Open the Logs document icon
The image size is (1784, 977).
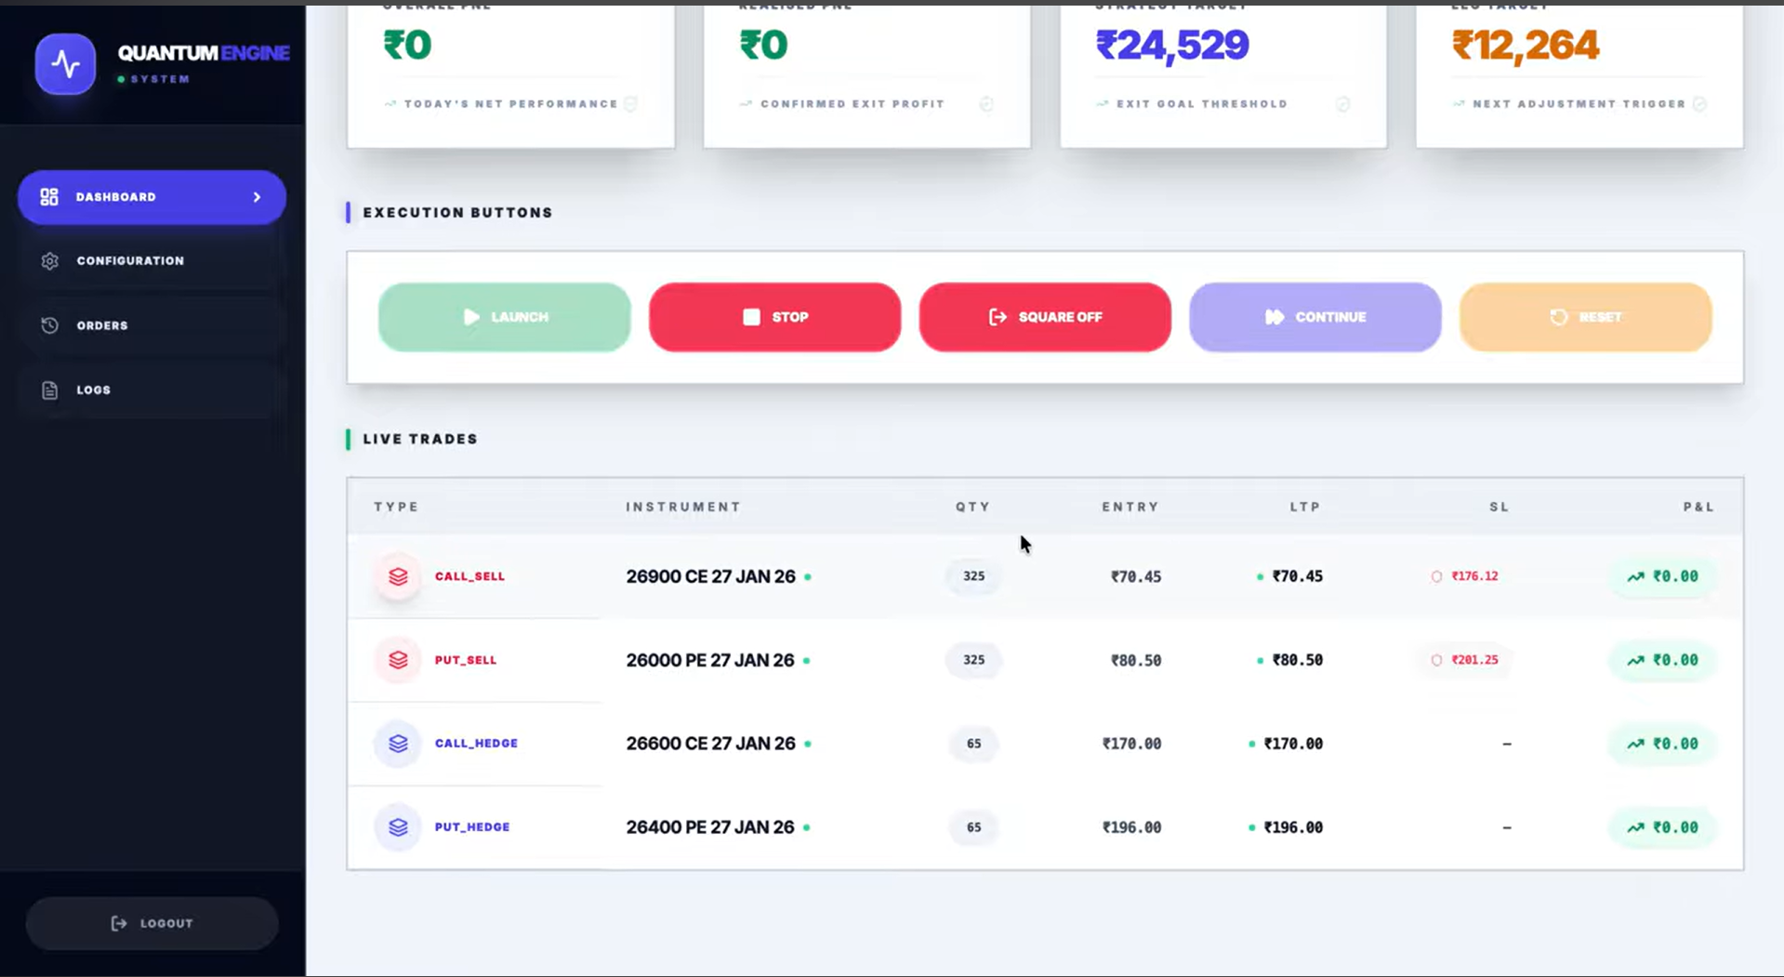49,389
